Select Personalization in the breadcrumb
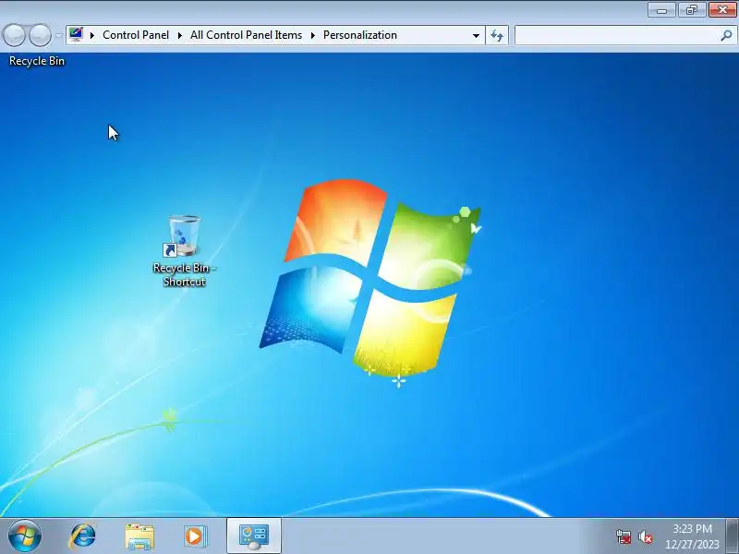Image resolution: width=739 pixels, height=554 pixels. (x=360, y=35)
